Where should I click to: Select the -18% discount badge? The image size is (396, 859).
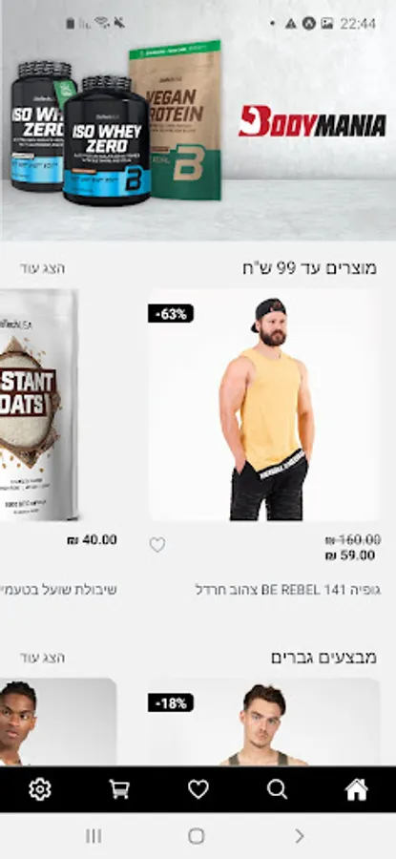coord(171,702)
